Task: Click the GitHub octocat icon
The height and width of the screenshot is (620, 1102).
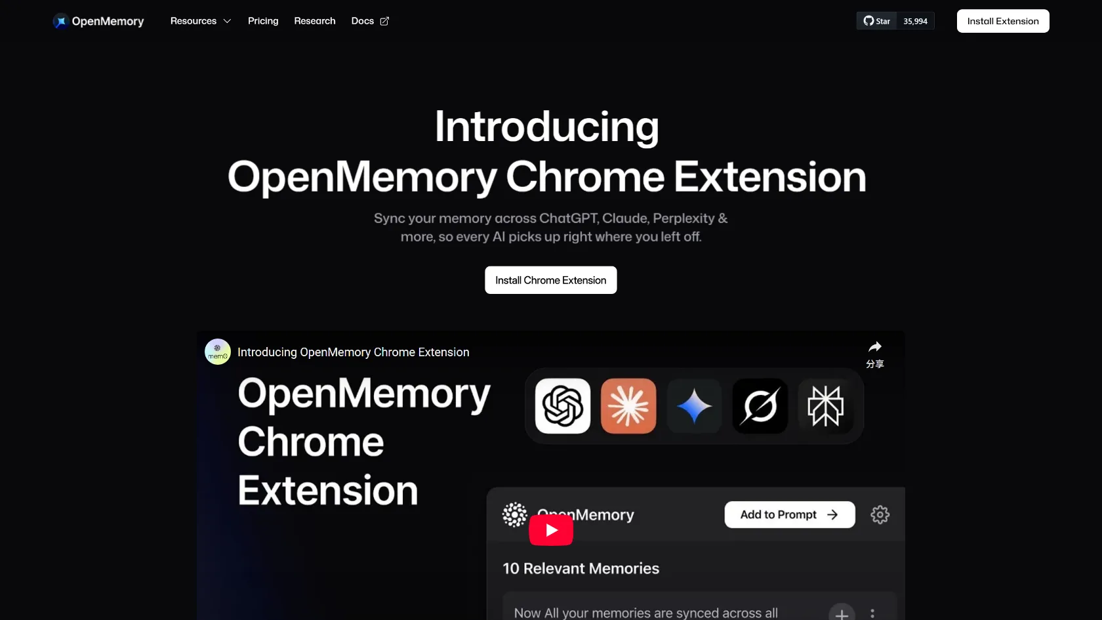Action: [x=868, y=21]
